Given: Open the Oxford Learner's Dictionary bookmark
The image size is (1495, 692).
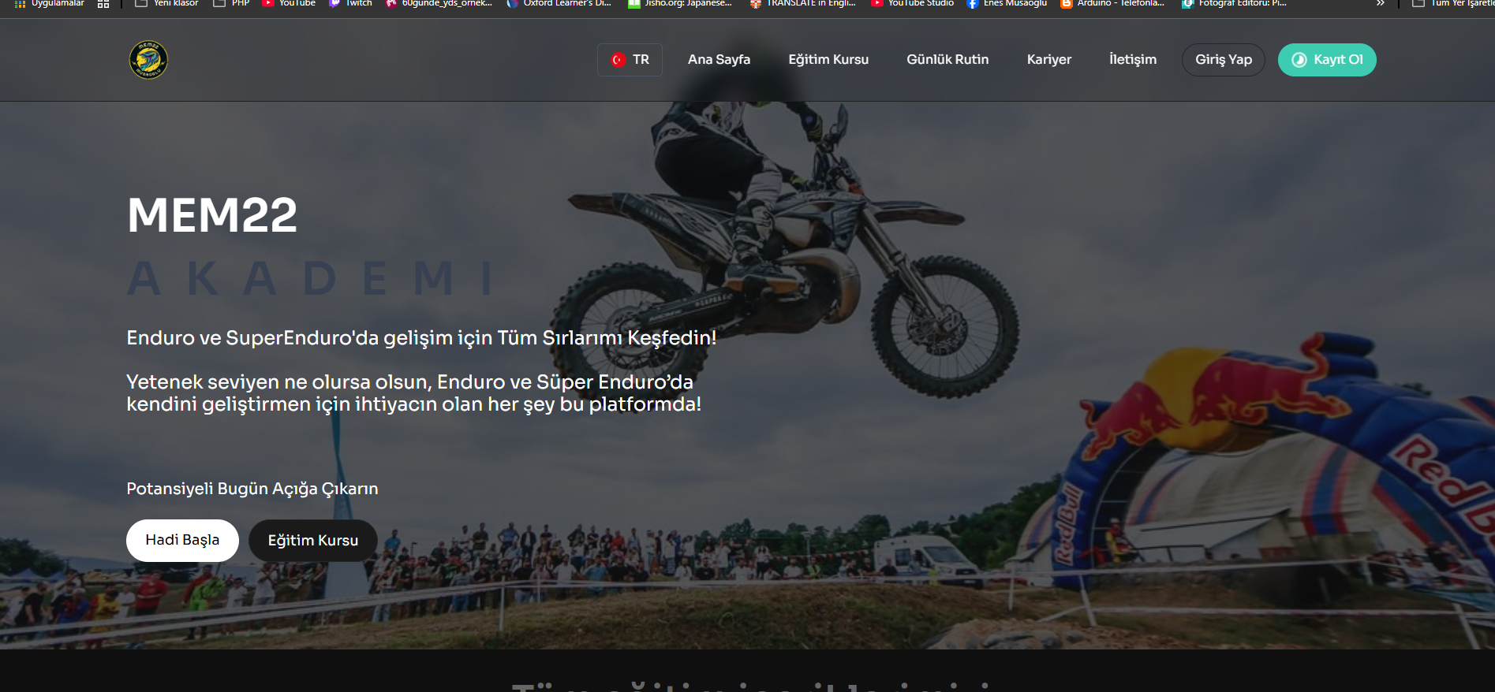Looking at the screenshot, I should point(559,4).
